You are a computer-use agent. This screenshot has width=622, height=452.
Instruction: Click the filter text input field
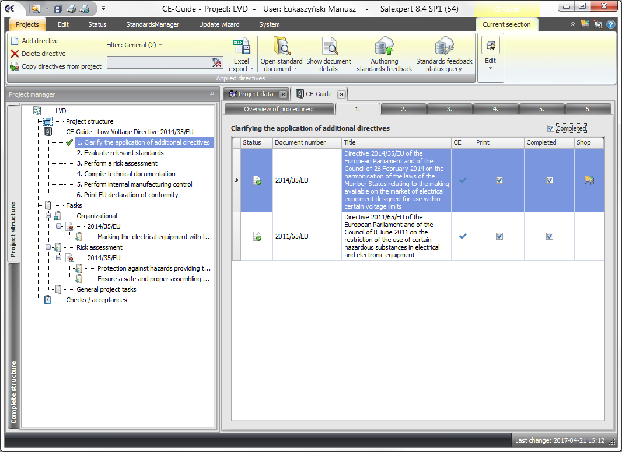point(158,62)
